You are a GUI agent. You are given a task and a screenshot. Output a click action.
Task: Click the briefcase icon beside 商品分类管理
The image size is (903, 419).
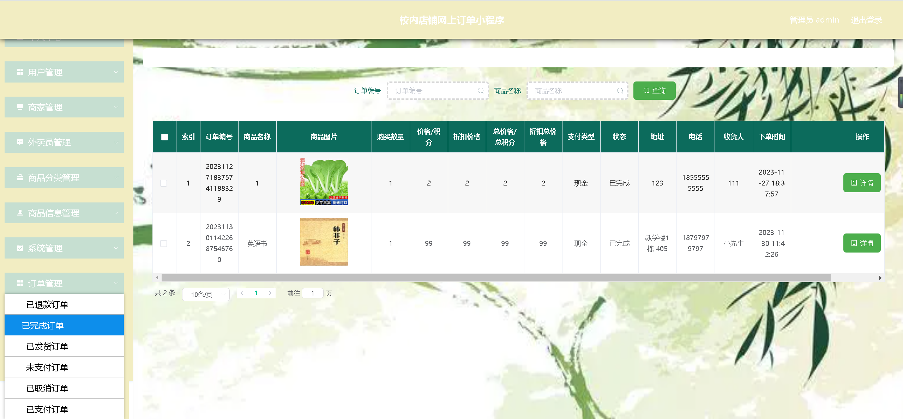pos(20,177)
